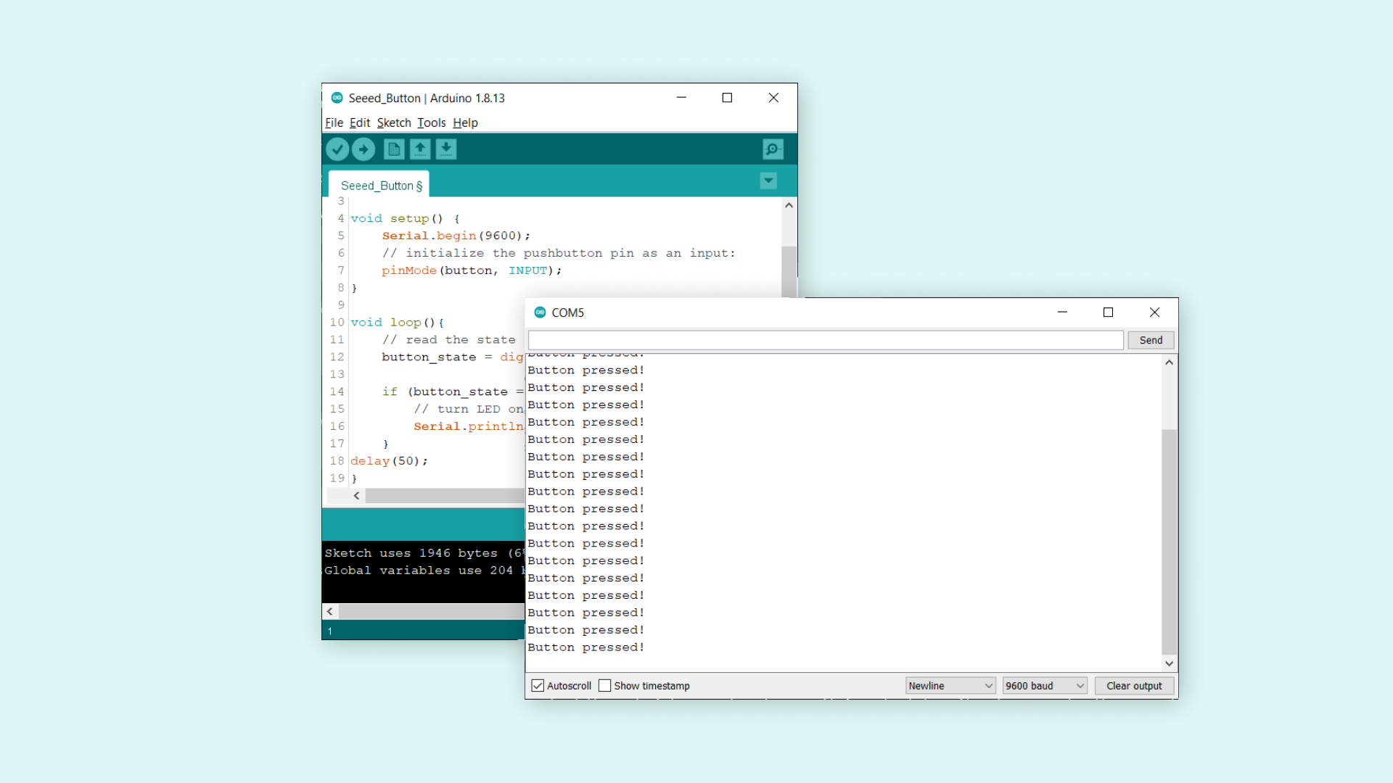Click the Save sketch down-arrow icon

coord(446,149)
